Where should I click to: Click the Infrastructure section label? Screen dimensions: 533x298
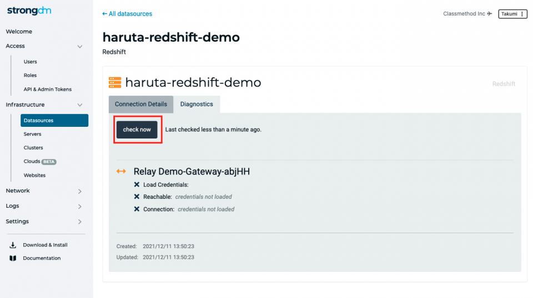[25, 105]
